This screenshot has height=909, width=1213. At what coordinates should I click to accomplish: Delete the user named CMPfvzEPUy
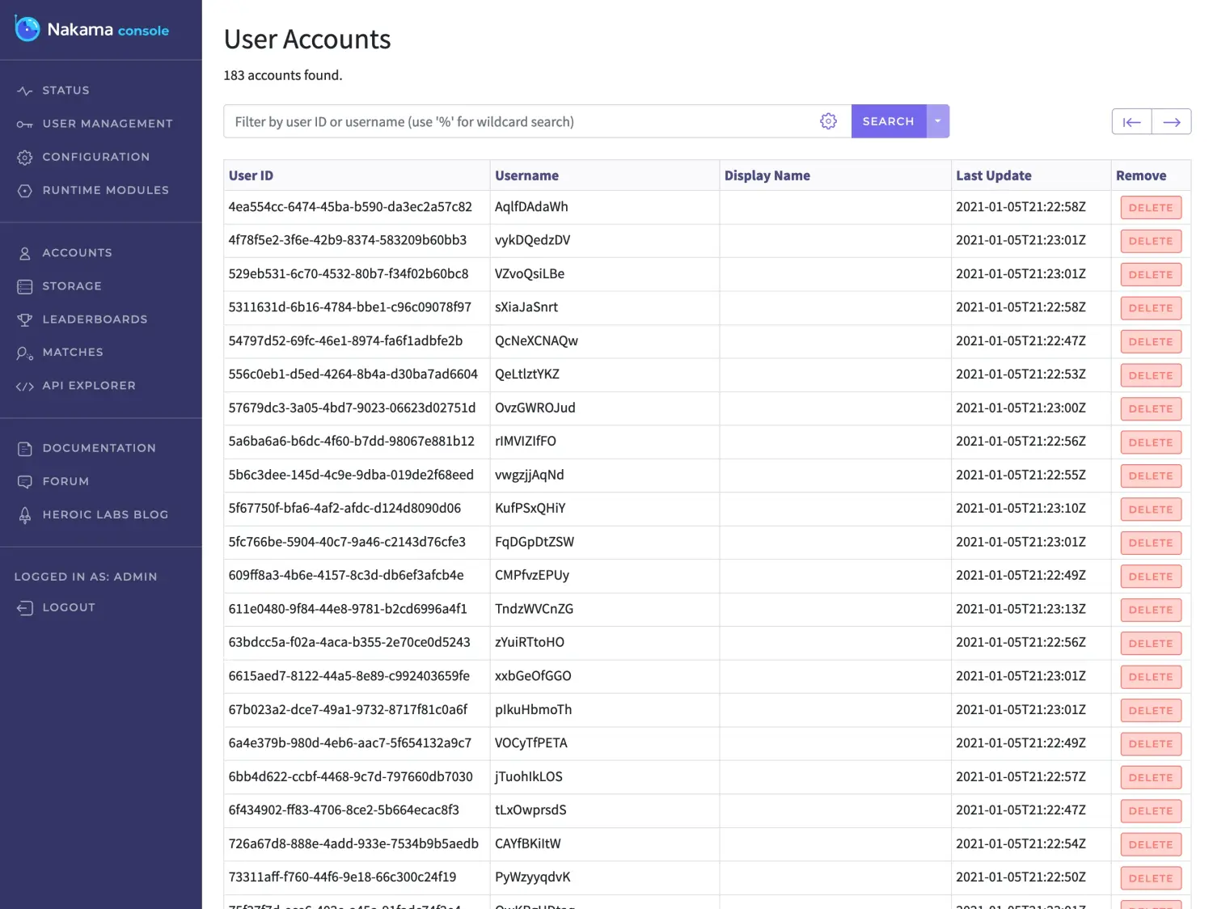click(1150, 577)
